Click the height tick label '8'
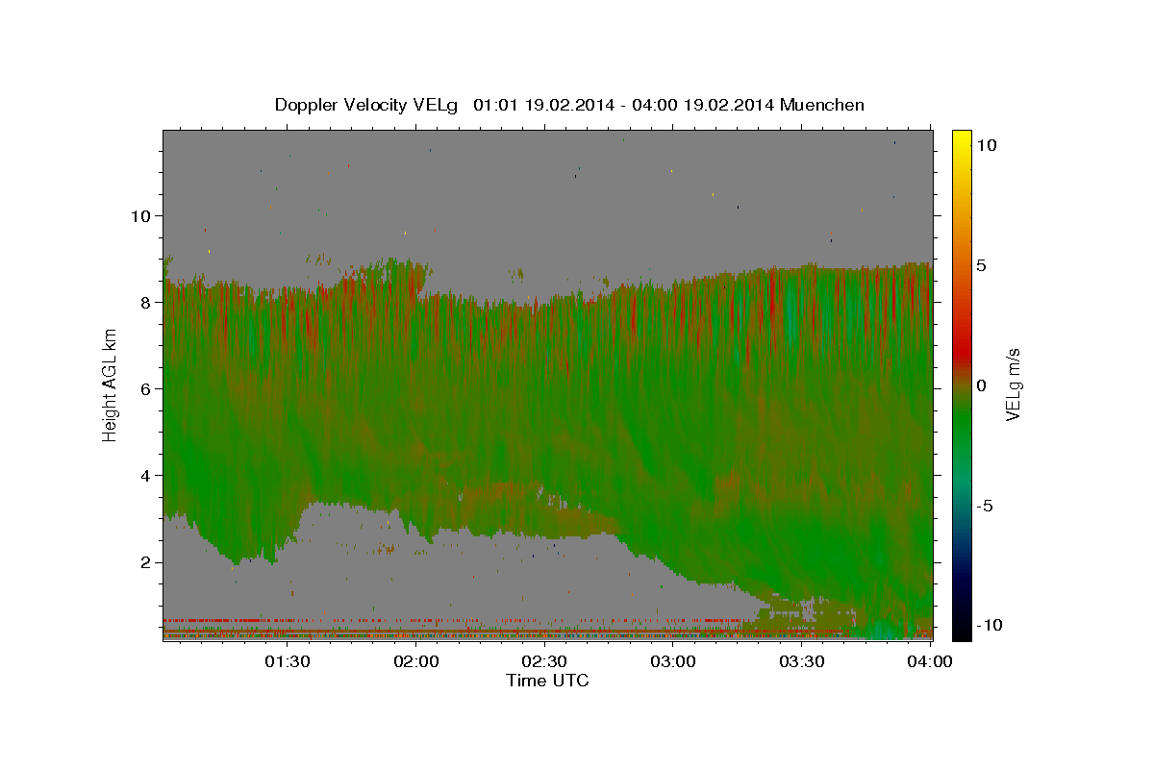This screenshot has height=769, width=1154. coord(144,302)
